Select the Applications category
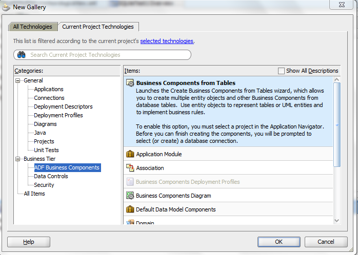358x255 pixels. [x=49, y=89]
